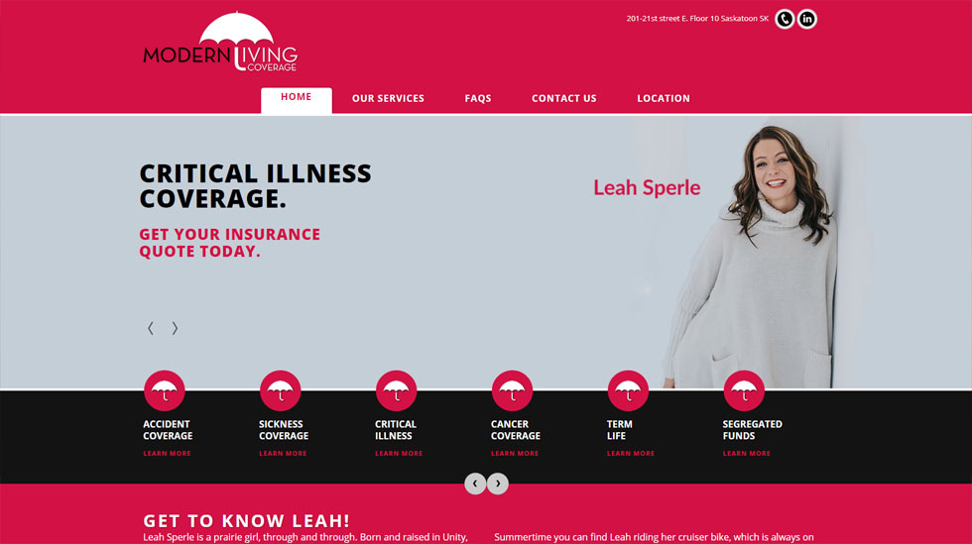Click the Modern Living Coverage logo
This screenshot has height=544, width=972.
[x=220, y=42]
